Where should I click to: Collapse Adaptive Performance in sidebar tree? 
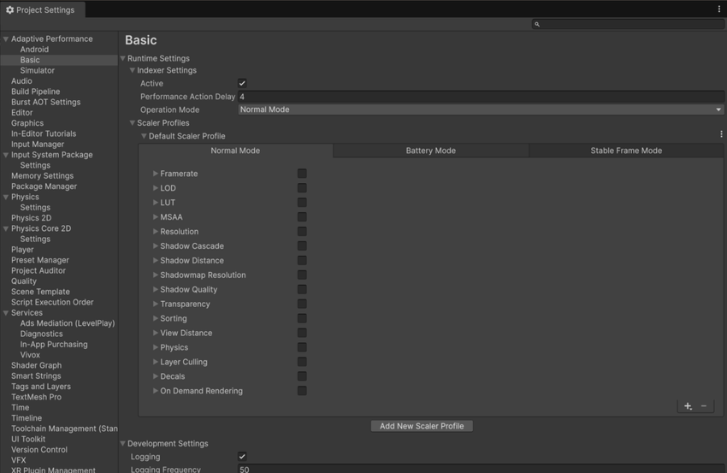6,39
